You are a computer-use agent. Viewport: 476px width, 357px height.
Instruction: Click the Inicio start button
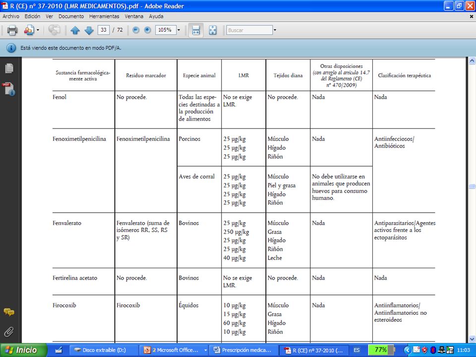pyautogui.click(x=23, y=350)
